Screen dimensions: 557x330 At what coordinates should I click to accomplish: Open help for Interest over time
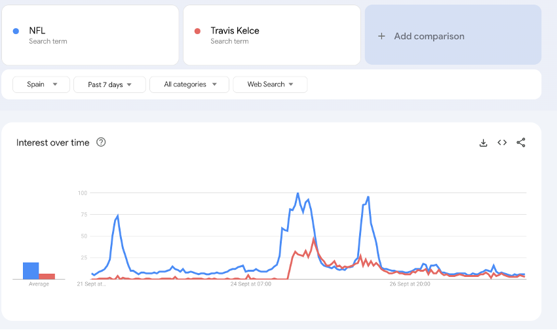coord(101,142)
